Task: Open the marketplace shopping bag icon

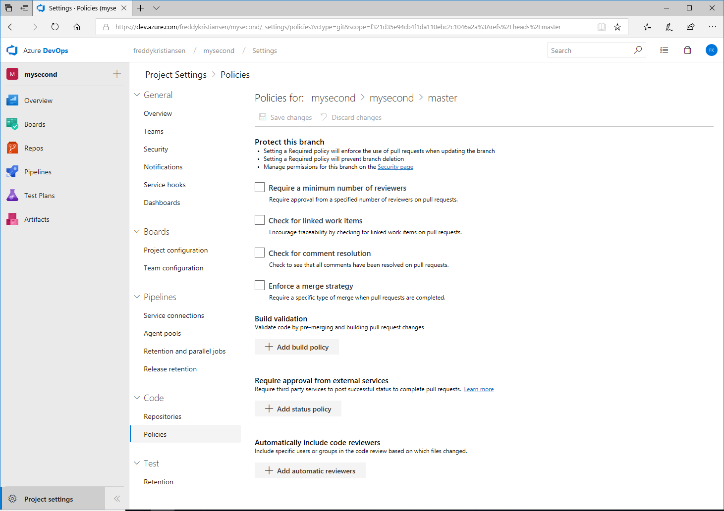Action: (x=687, y=51)
